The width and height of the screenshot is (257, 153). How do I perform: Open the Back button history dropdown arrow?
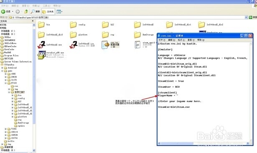pos(13,11)
